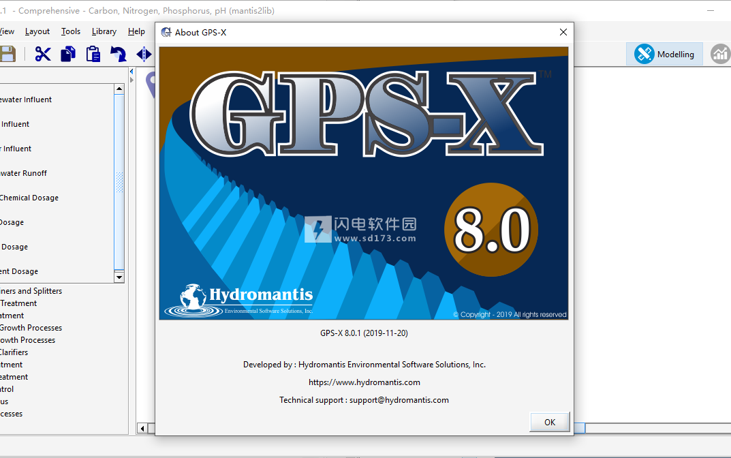Expand the panel with gray right arrow
Screen dimensions: 731x458
coord(131,80)
